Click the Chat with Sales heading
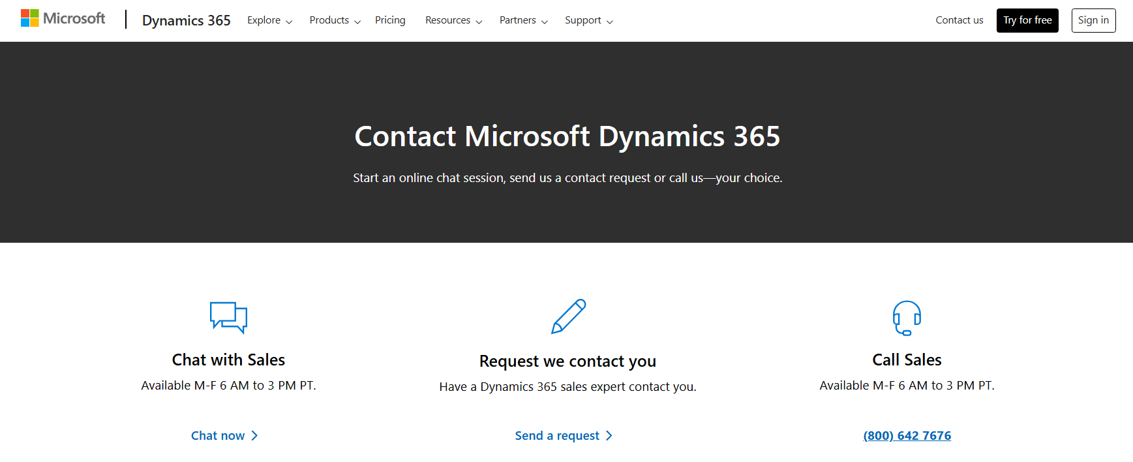1133x462 pixels. tap(228, 360)
